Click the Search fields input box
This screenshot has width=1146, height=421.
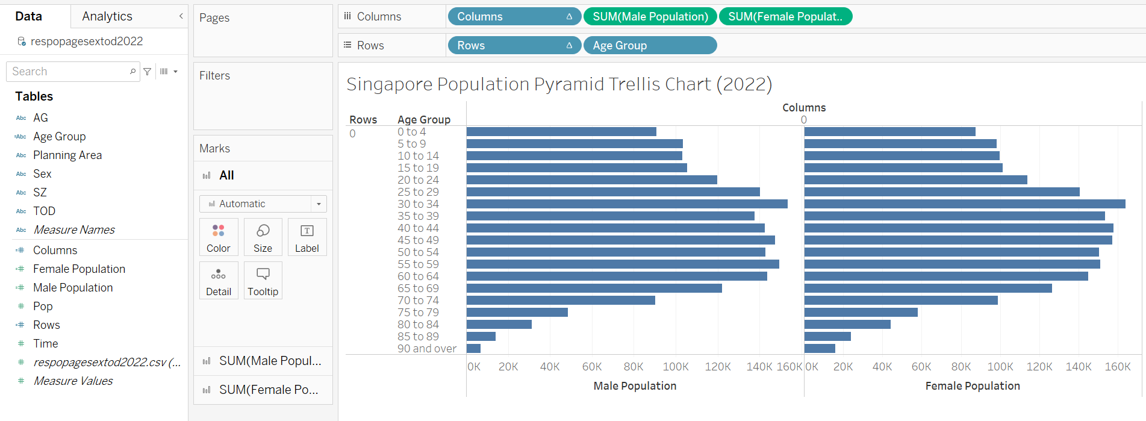coord(66,72)
